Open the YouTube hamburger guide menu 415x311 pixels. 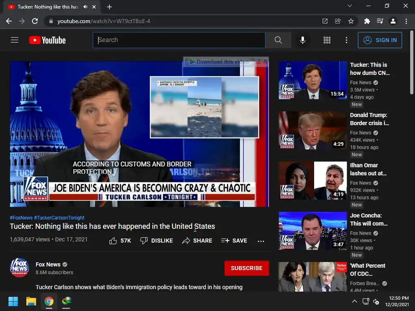(15, 40)
